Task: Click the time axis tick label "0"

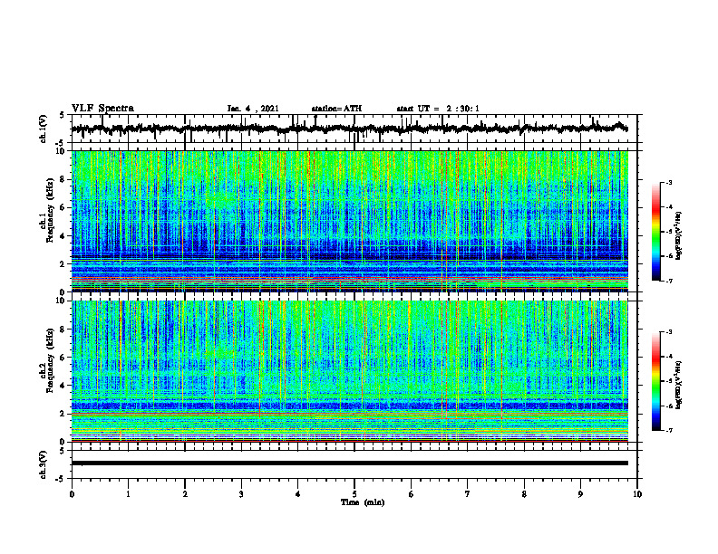Action: click(x=72, y=494)
